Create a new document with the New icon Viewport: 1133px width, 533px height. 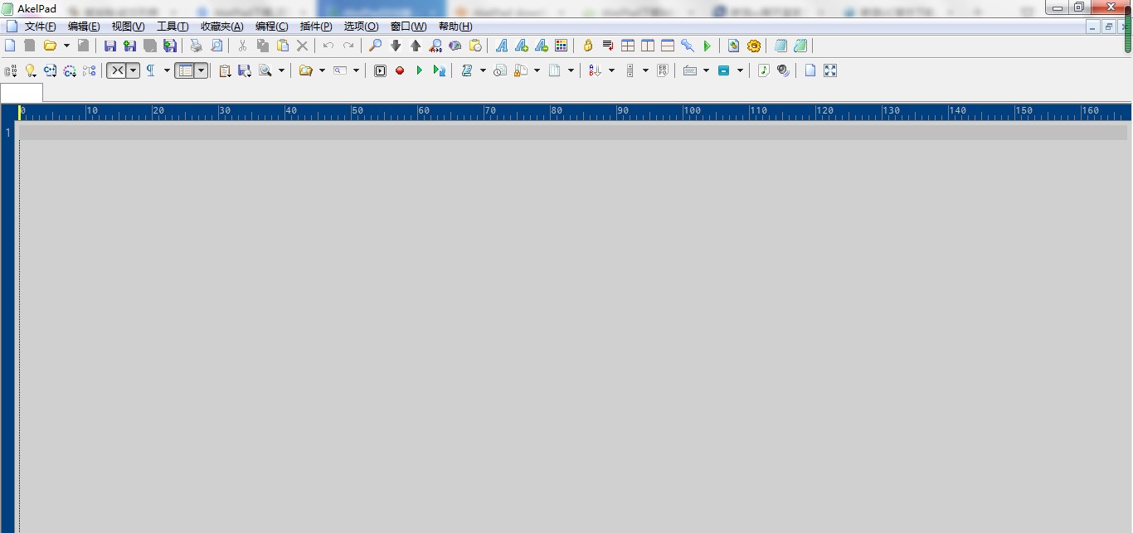point(10,46)
